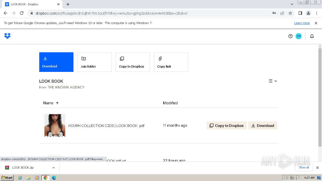The height and width of the screenshot is (181, 322).
Task: Open the Windows Start menu
Action: click(7, 178)
